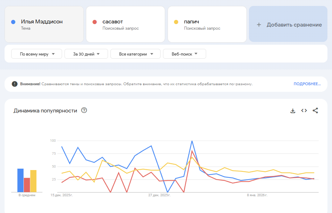Click the plus icon to add comparison
This screenshot has height=213, width=332.
point(259,25)
